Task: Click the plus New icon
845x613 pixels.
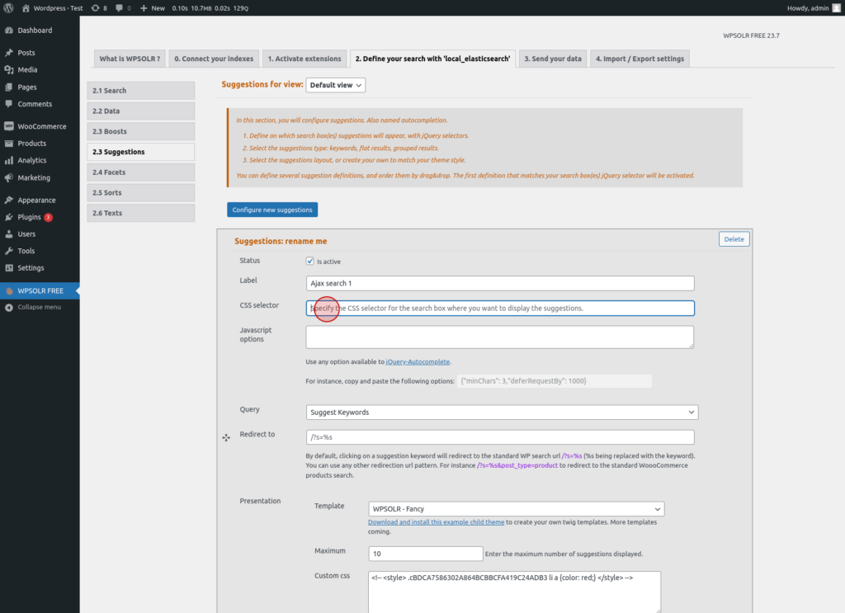Action: 144,8
